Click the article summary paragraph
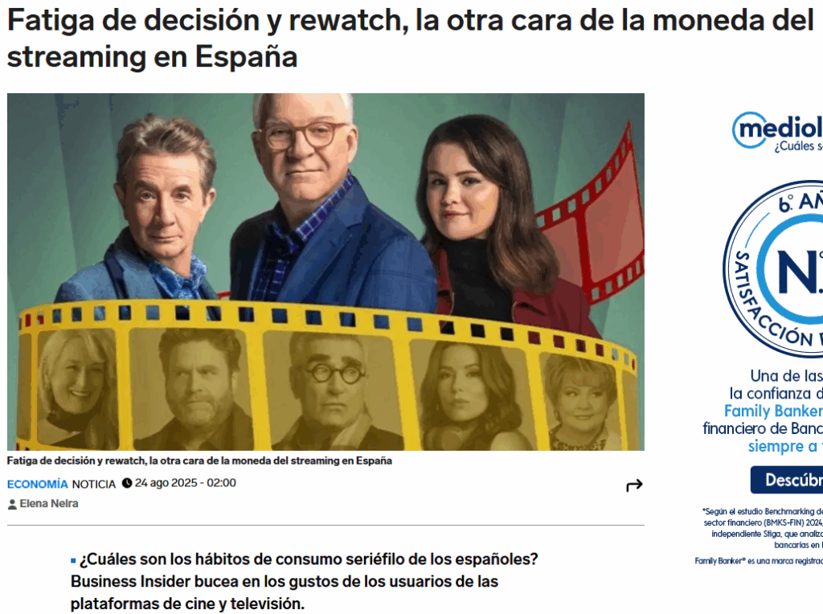This screenshot has width=823, height=614. click(305, 582)
